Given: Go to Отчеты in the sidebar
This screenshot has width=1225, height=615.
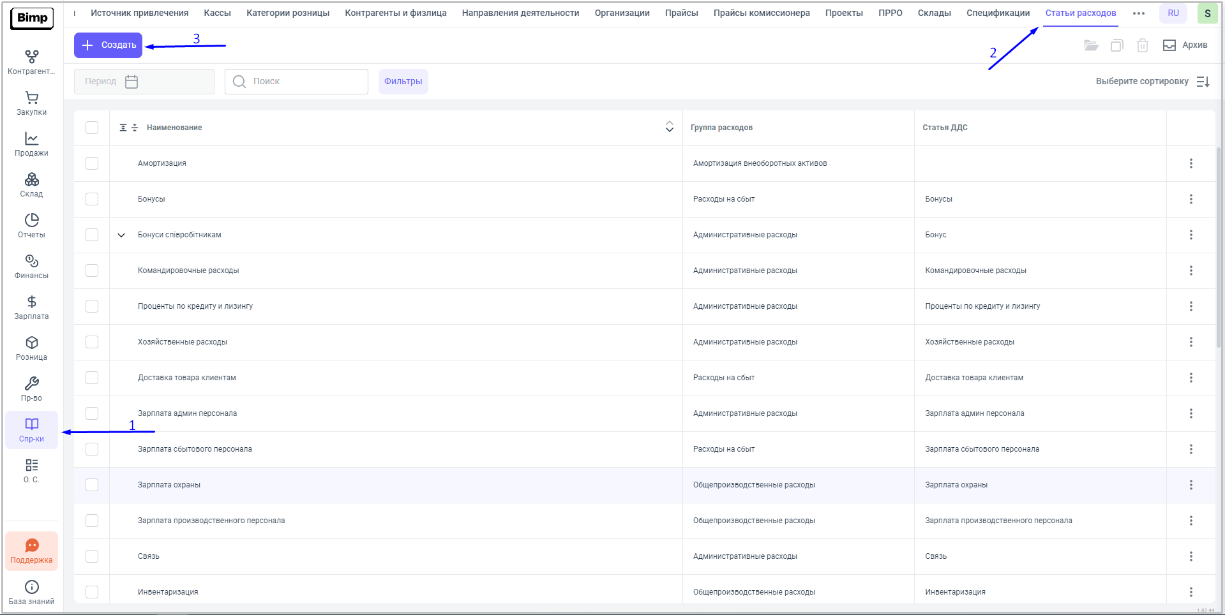Looking at the screenshot, I should [31, 226].
